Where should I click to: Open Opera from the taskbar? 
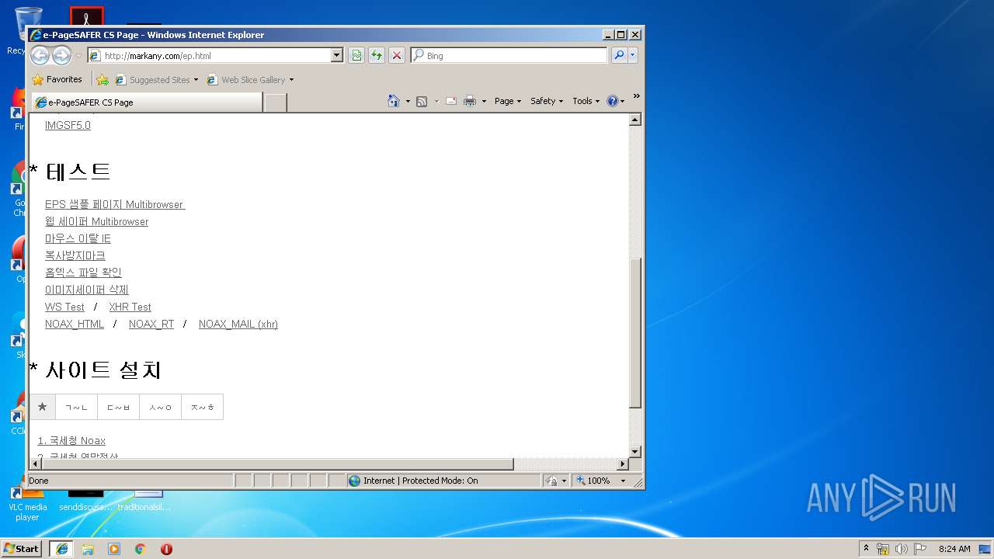(166, 548)
